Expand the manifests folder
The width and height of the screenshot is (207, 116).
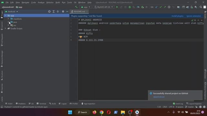click(x=8, y=19)
